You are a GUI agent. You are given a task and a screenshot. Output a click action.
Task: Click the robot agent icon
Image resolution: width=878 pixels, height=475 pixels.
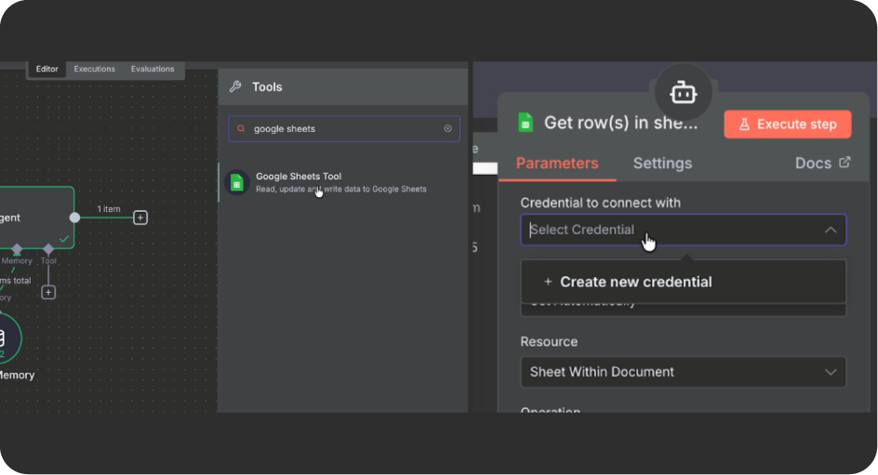pyautogui.click(x=683, y=92)
